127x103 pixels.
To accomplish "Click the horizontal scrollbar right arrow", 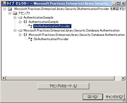I will point(123,78).
